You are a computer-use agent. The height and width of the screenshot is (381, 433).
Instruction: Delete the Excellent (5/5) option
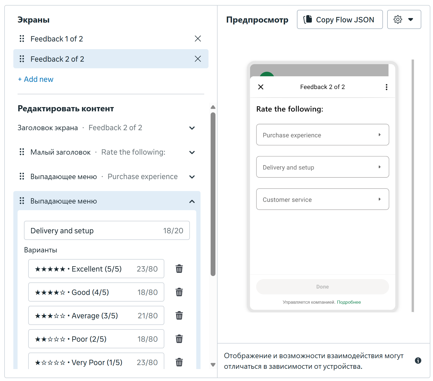[179, 269]
